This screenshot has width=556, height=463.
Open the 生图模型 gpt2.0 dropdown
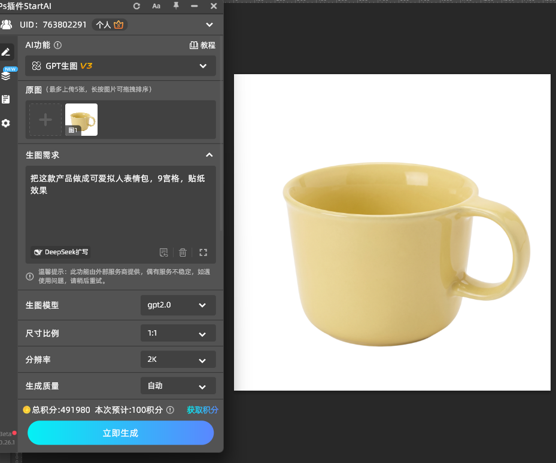(178, 305)
